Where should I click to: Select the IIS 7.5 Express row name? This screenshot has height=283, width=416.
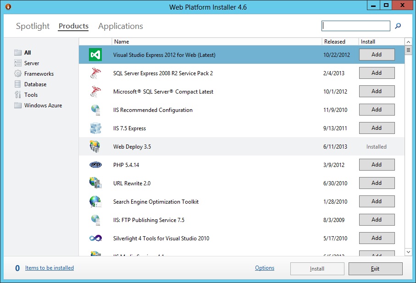click(129, 128)
